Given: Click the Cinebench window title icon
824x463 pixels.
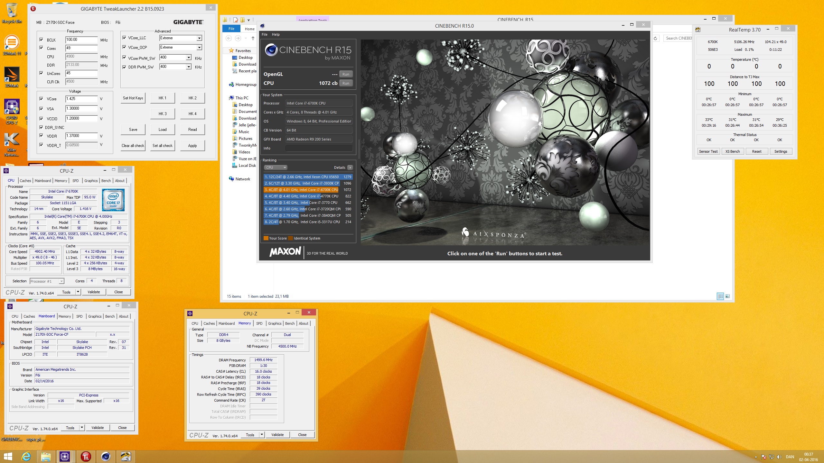Looking at the screenshot, I should (x=262, y=26).
